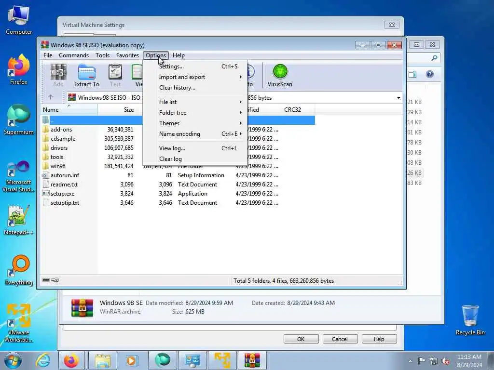The width and height of the screenshot is (494, 370).
Task: Go up one level with the arrow icon
Action: pos(51,97)
